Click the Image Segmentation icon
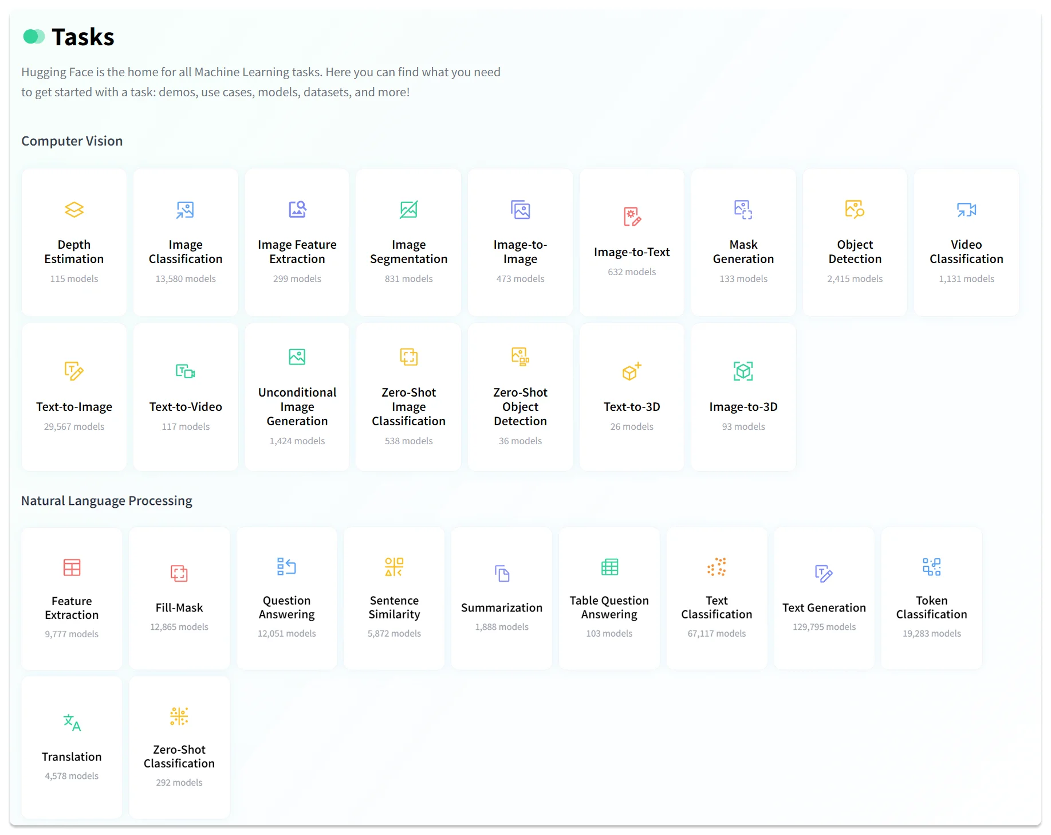1051x835 pixels. 408,210
